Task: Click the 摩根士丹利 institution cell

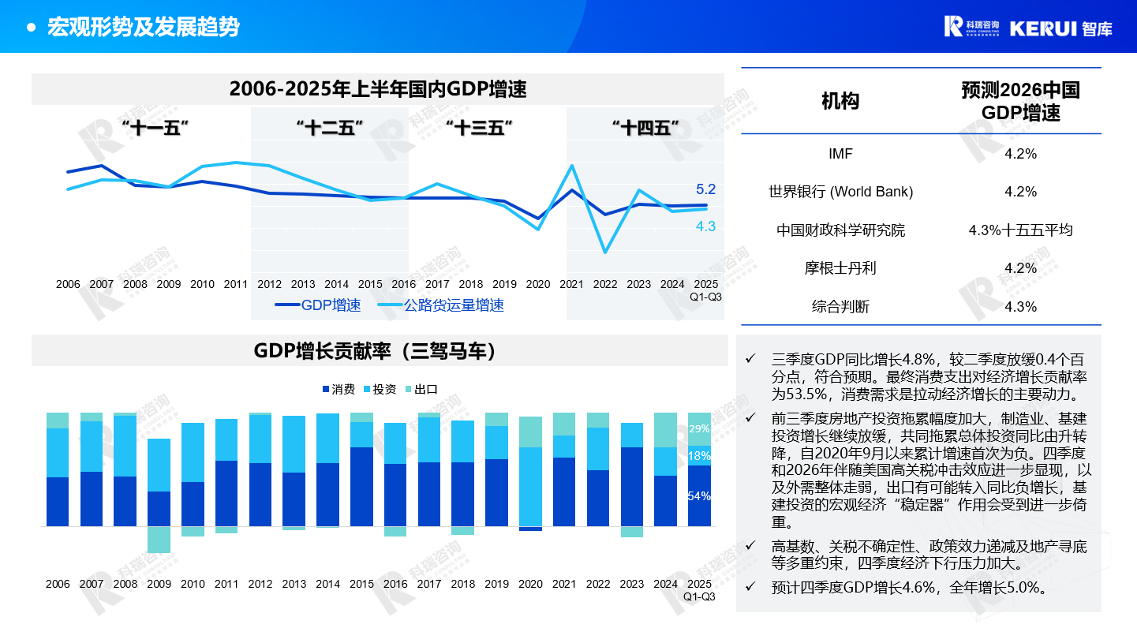Action: 840,268
